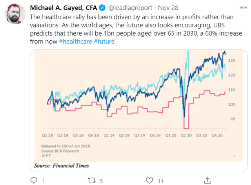The height and width of the screenshot is (185, 251).
Task: Open the #future hashtag
Action: pos(104,41)
